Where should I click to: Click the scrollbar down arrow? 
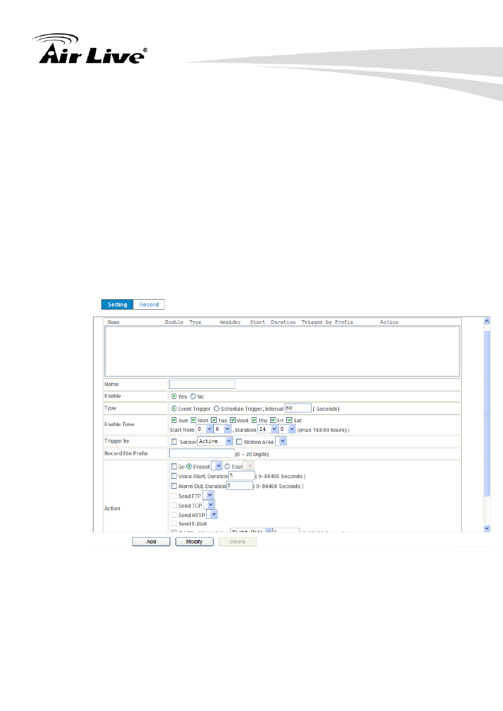(487, 528)
